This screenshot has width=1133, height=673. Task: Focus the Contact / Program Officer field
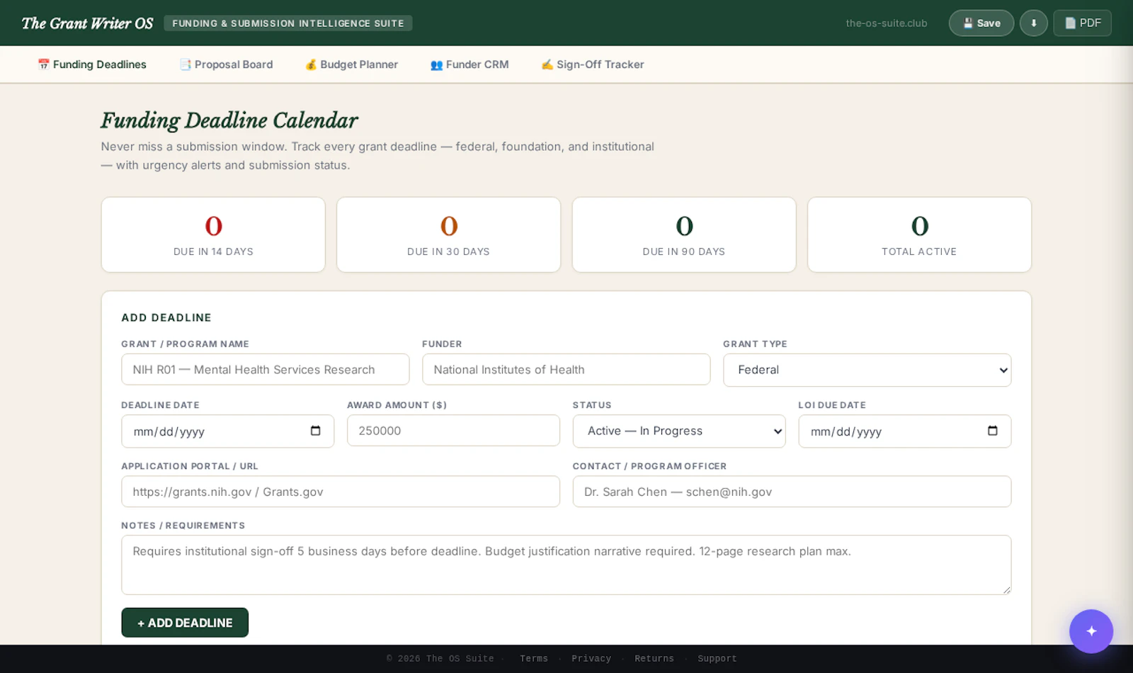(x=792, y=492)
